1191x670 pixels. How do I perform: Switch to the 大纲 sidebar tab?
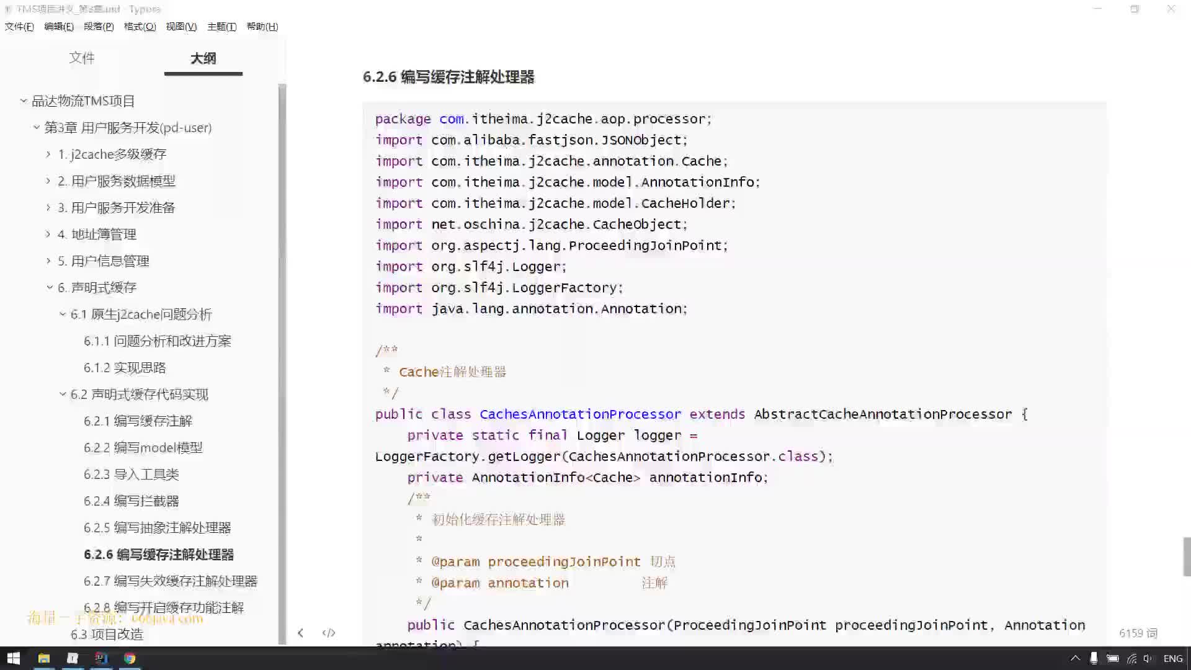tap(203, 58)
